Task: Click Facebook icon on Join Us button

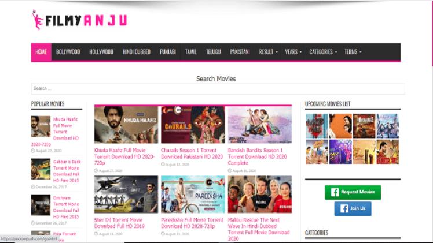Action: (344, 208)
